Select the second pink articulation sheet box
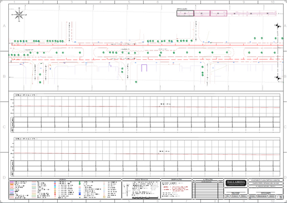287x203 pixels. 202,13
